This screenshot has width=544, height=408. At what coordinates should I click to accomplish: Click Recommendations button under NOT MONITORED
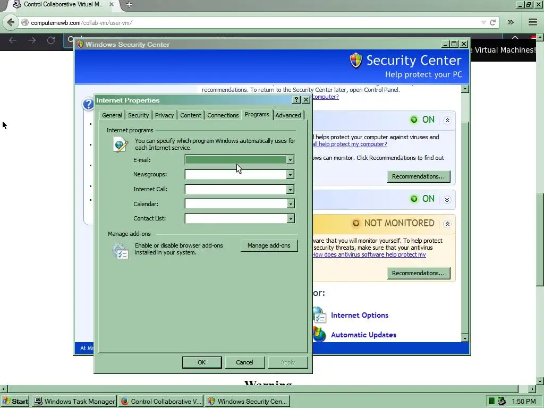[x=418, y=273]
